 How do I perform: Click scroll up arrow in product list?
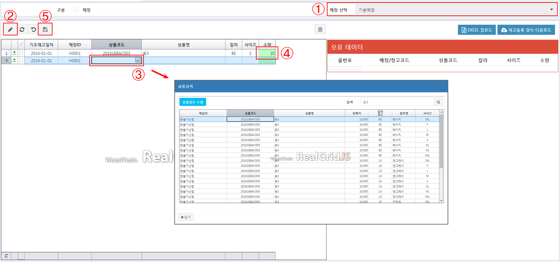point(441,112)
